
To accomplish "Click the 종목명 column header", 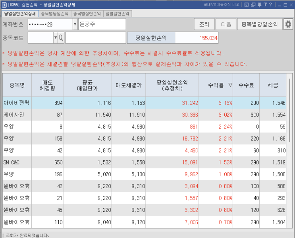I will [17, 85].
